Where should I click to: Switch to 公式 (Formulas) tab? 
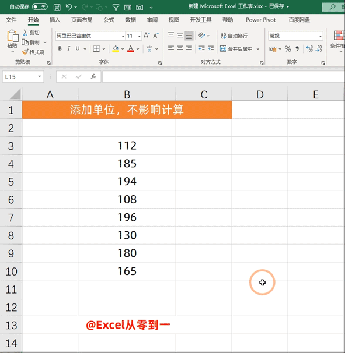click(x=109, y=20)
